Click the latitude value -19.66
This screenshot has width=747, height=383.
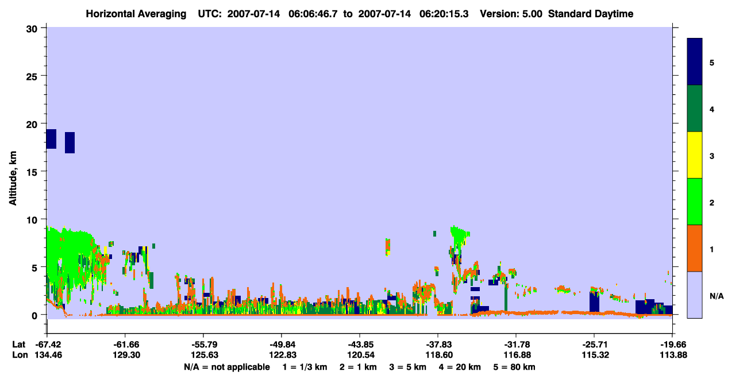672,345
